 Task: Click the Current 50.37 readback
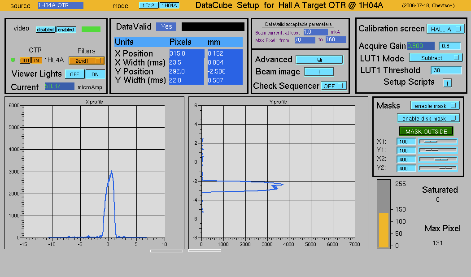click(x=60, y=87)
